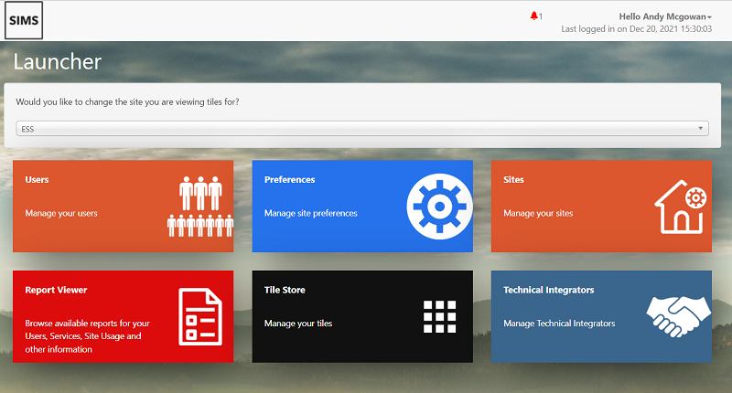Click the 'Browse available reports' description
Screen dimensions: 732x393
87,336
